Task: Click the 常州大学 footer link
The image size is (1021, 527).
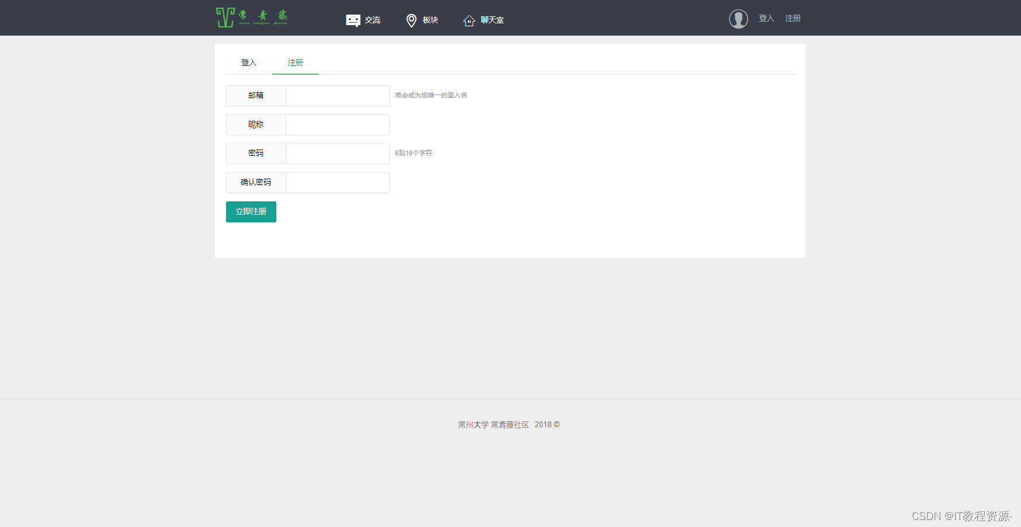Action: pos(473,425)
